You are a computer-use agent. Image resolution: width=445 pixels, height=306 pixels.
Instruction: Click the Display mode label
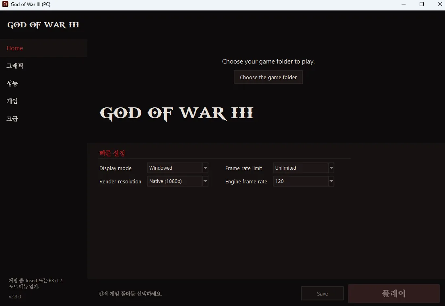click(115, 168)
